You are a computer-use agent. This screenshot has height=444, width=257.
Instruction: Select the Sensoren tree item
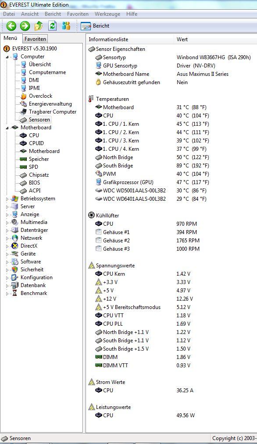click(x=39, y=120)
